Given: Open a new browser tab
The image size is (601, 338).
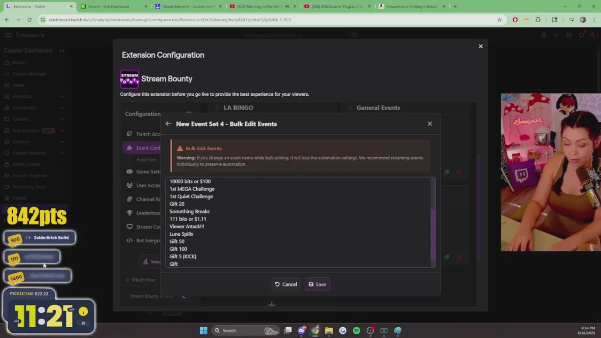Looking at the screenshot, I should [455, 7].
